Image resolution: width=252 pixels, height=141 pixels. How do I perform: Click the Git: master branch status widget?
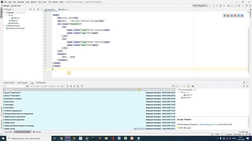[237, 134]
